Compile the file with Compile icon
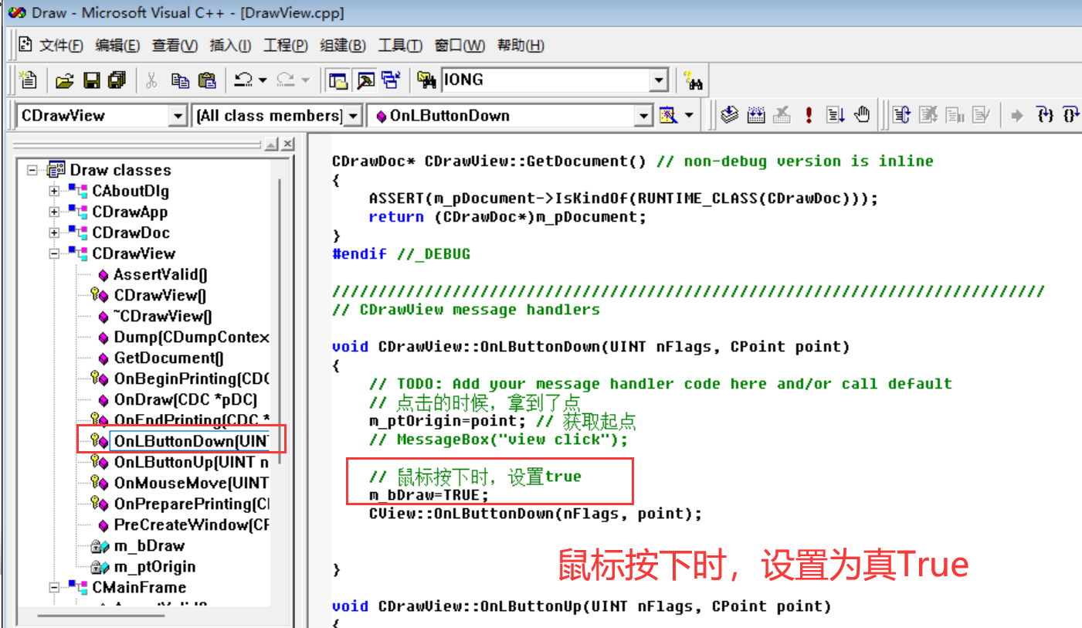1082x628 pixels. pos(730,116)
